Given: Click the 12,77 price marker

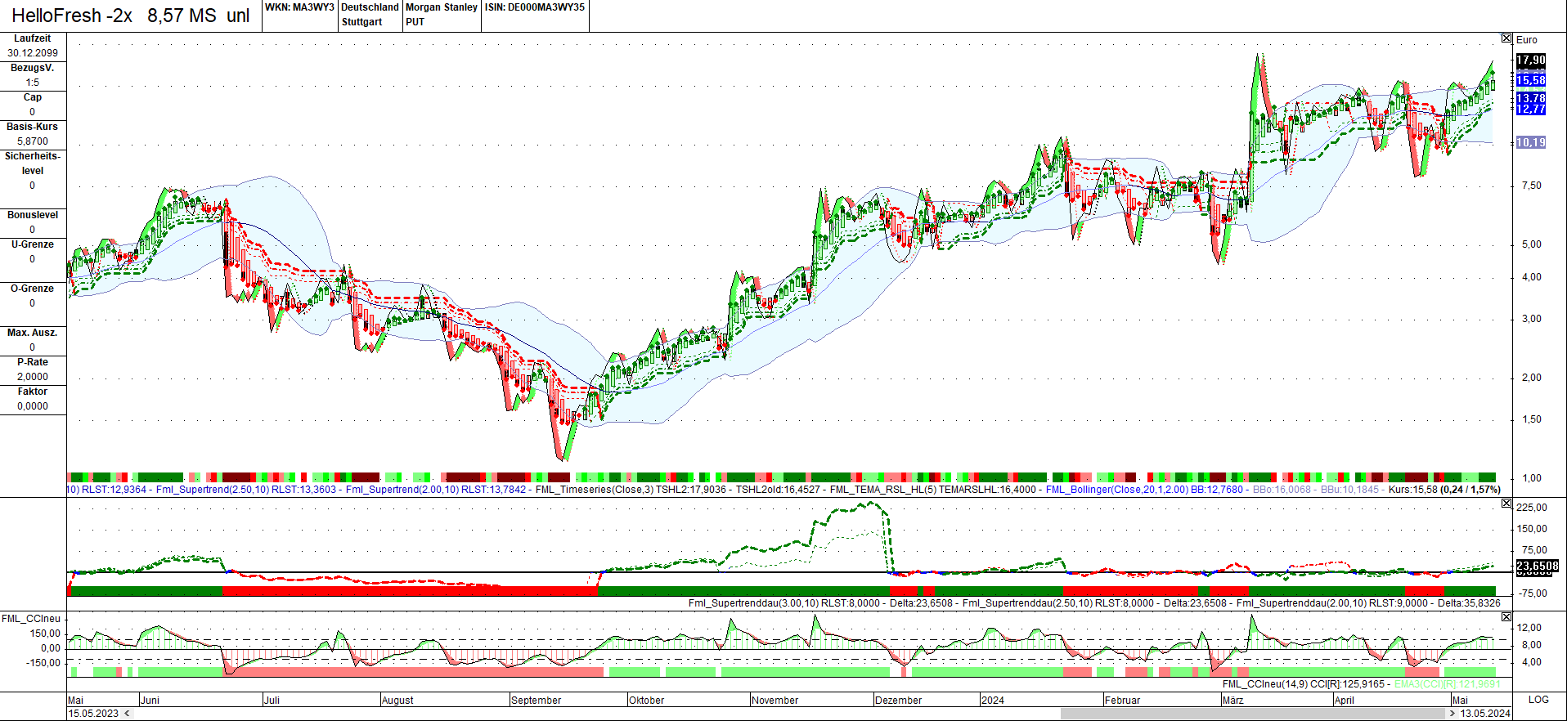Looking at the screenshot, I should (1531, 109).
